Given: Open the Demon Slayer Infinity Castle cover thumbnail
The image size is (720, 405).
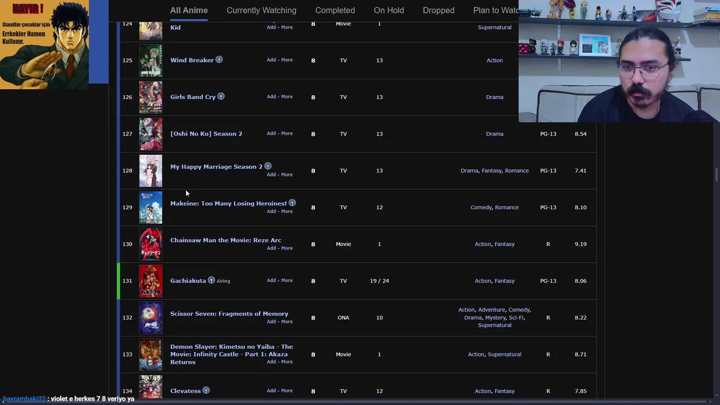Looking at the screenshot, I should click(x=151, y=354).
